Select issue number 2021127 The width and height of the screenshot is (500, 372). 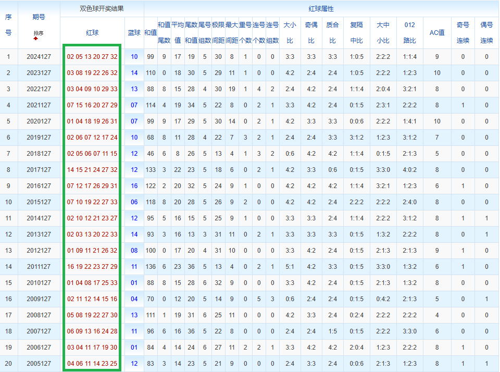[39, 105]
